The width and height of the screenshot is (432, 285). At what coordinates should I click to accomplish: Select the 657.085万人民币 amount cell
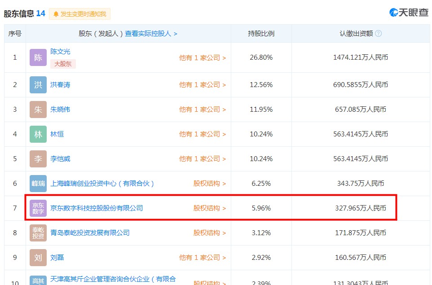pos(361,110)
